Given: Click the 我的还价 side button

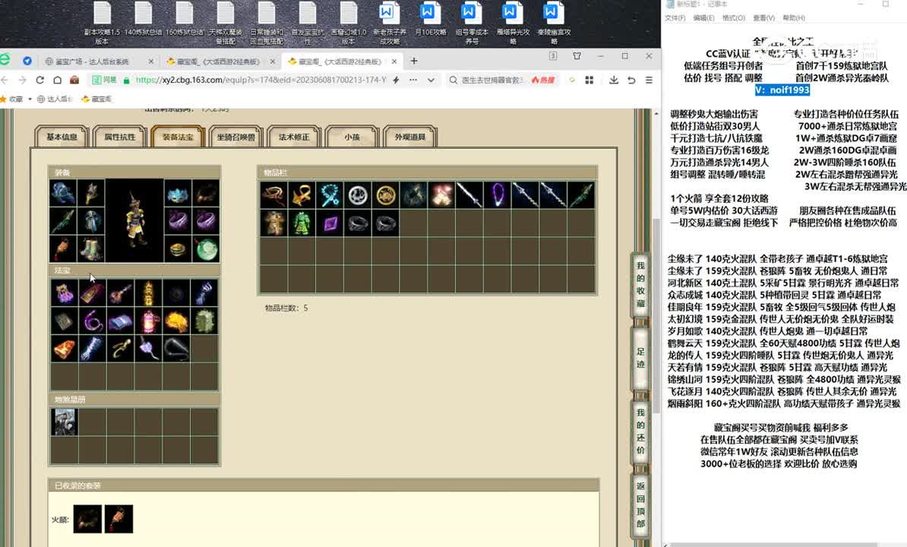Looking at the screenshot, I should point(640,431).
